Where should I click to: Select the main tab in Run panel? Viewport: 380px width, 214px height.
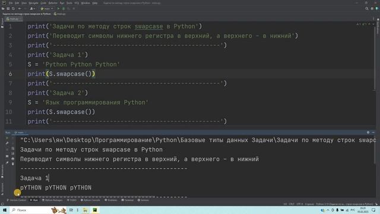click(20, 133)
